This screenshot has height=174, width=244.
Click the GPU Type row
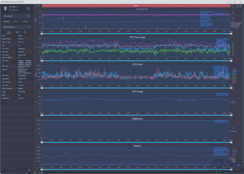[17, 67]
